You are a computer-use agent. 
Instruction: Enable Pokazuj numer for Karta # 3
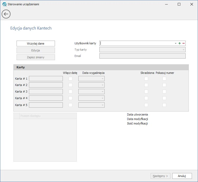pos(164,92)
